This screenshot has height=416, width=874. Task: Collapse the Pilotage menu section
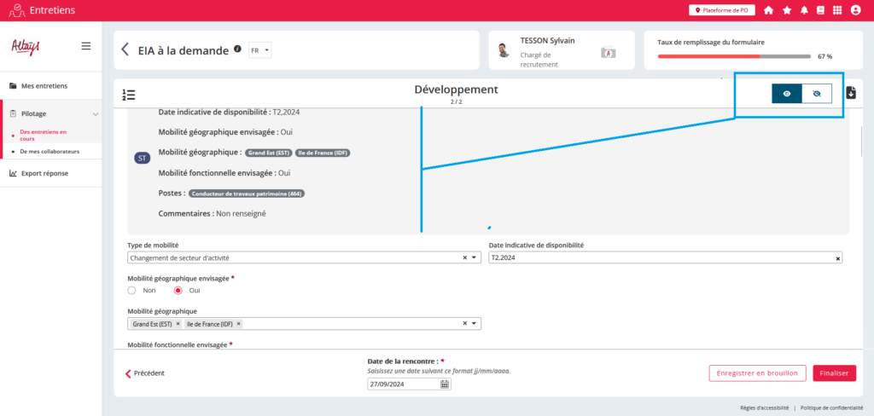point(96,113)
